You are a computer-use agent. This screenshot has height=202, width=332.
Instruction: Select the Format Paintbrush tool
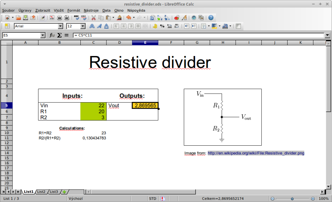[119, 18]
